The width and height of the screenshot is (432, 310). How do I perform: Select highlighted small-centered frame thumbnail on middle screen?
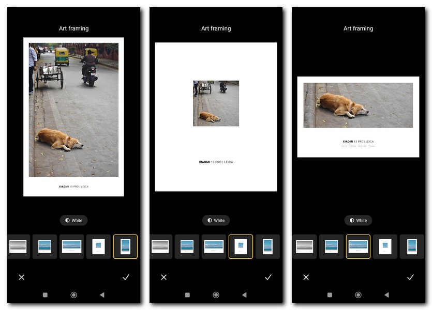[241, 246]
